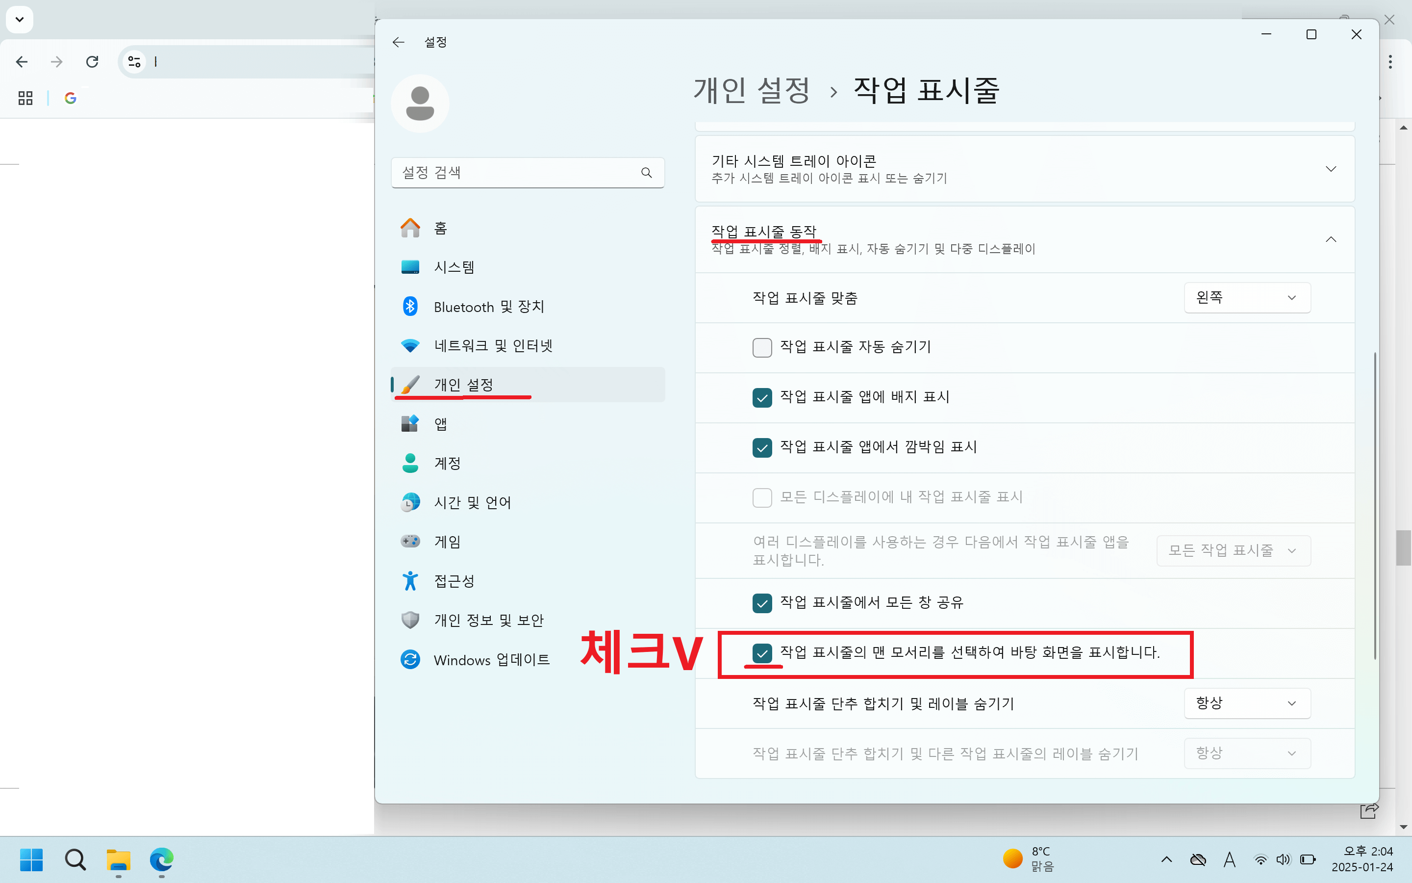Open 네트워크 및 인터넷 settings
Screen dimensions: 1412x883
(493, 345)
